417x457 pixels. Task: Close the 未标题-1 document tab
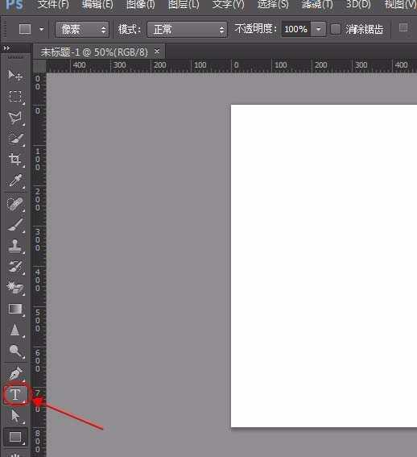pyautogui.click(x=157, y=52)
